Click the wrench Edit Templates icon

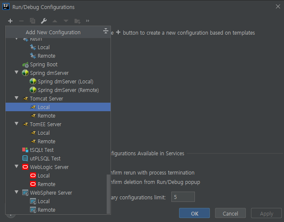tap(44, 21)
